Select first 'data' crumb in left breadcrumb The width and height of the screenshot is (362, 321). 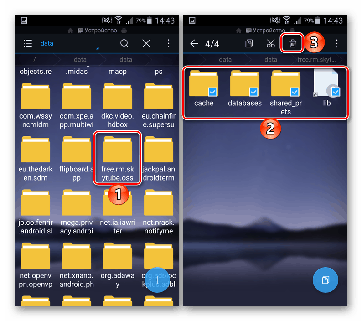[80, 60]
